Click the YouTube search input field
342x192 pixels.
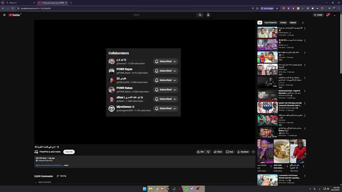click(x=164, y=15)
